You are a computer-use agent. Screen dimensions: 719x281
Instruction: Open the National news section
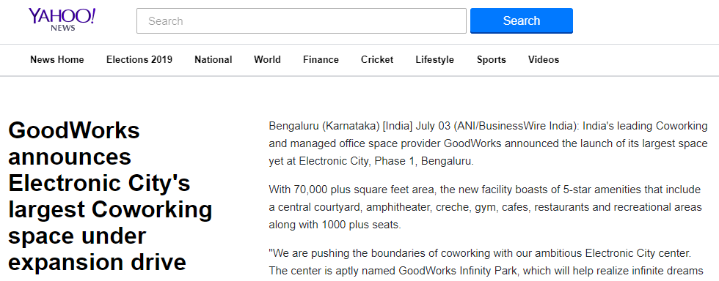(213, 59)
